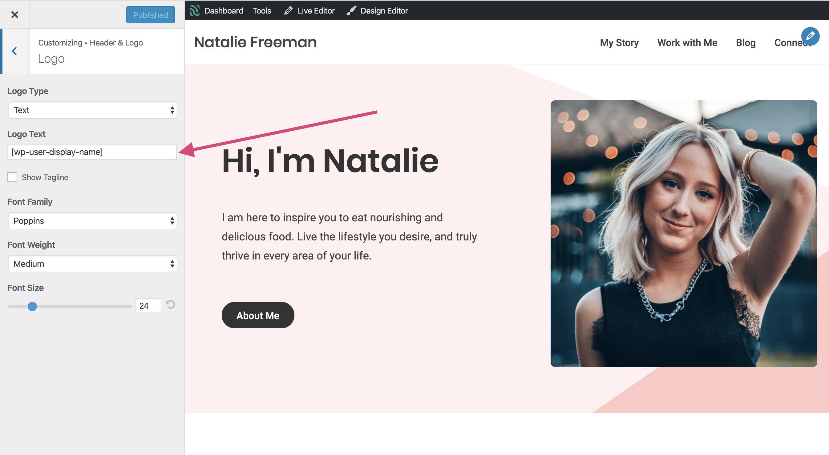829x455 pixels.
Task: Reset the font size with the undo icon
Action: [170, 304]
